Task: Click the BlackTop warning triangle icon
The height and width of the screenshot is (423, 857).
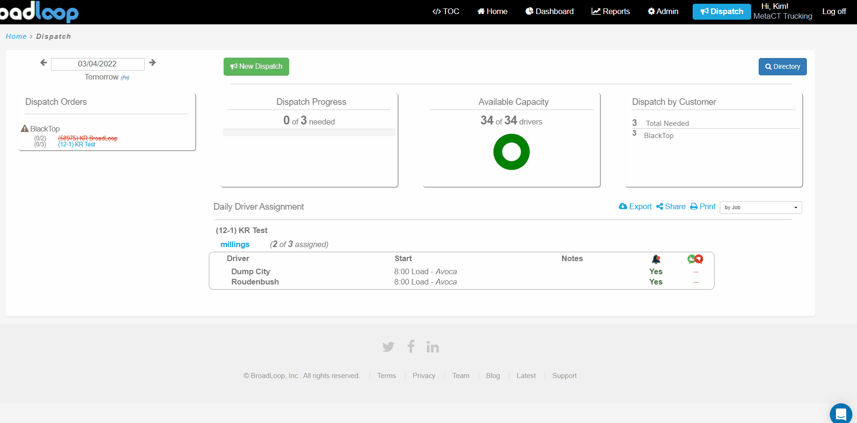Action: [25, 128]
